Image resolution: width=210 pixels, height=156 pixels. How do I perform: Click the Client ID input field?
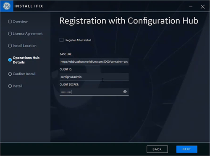(x=94, y=77)
